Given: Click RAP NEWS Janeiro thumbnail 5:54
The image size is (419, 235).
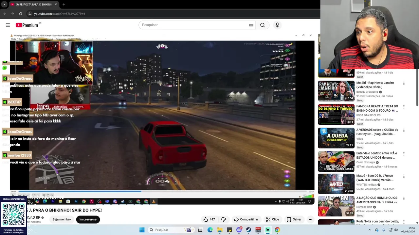Looking at the screenshot, I should coord(336,91).
